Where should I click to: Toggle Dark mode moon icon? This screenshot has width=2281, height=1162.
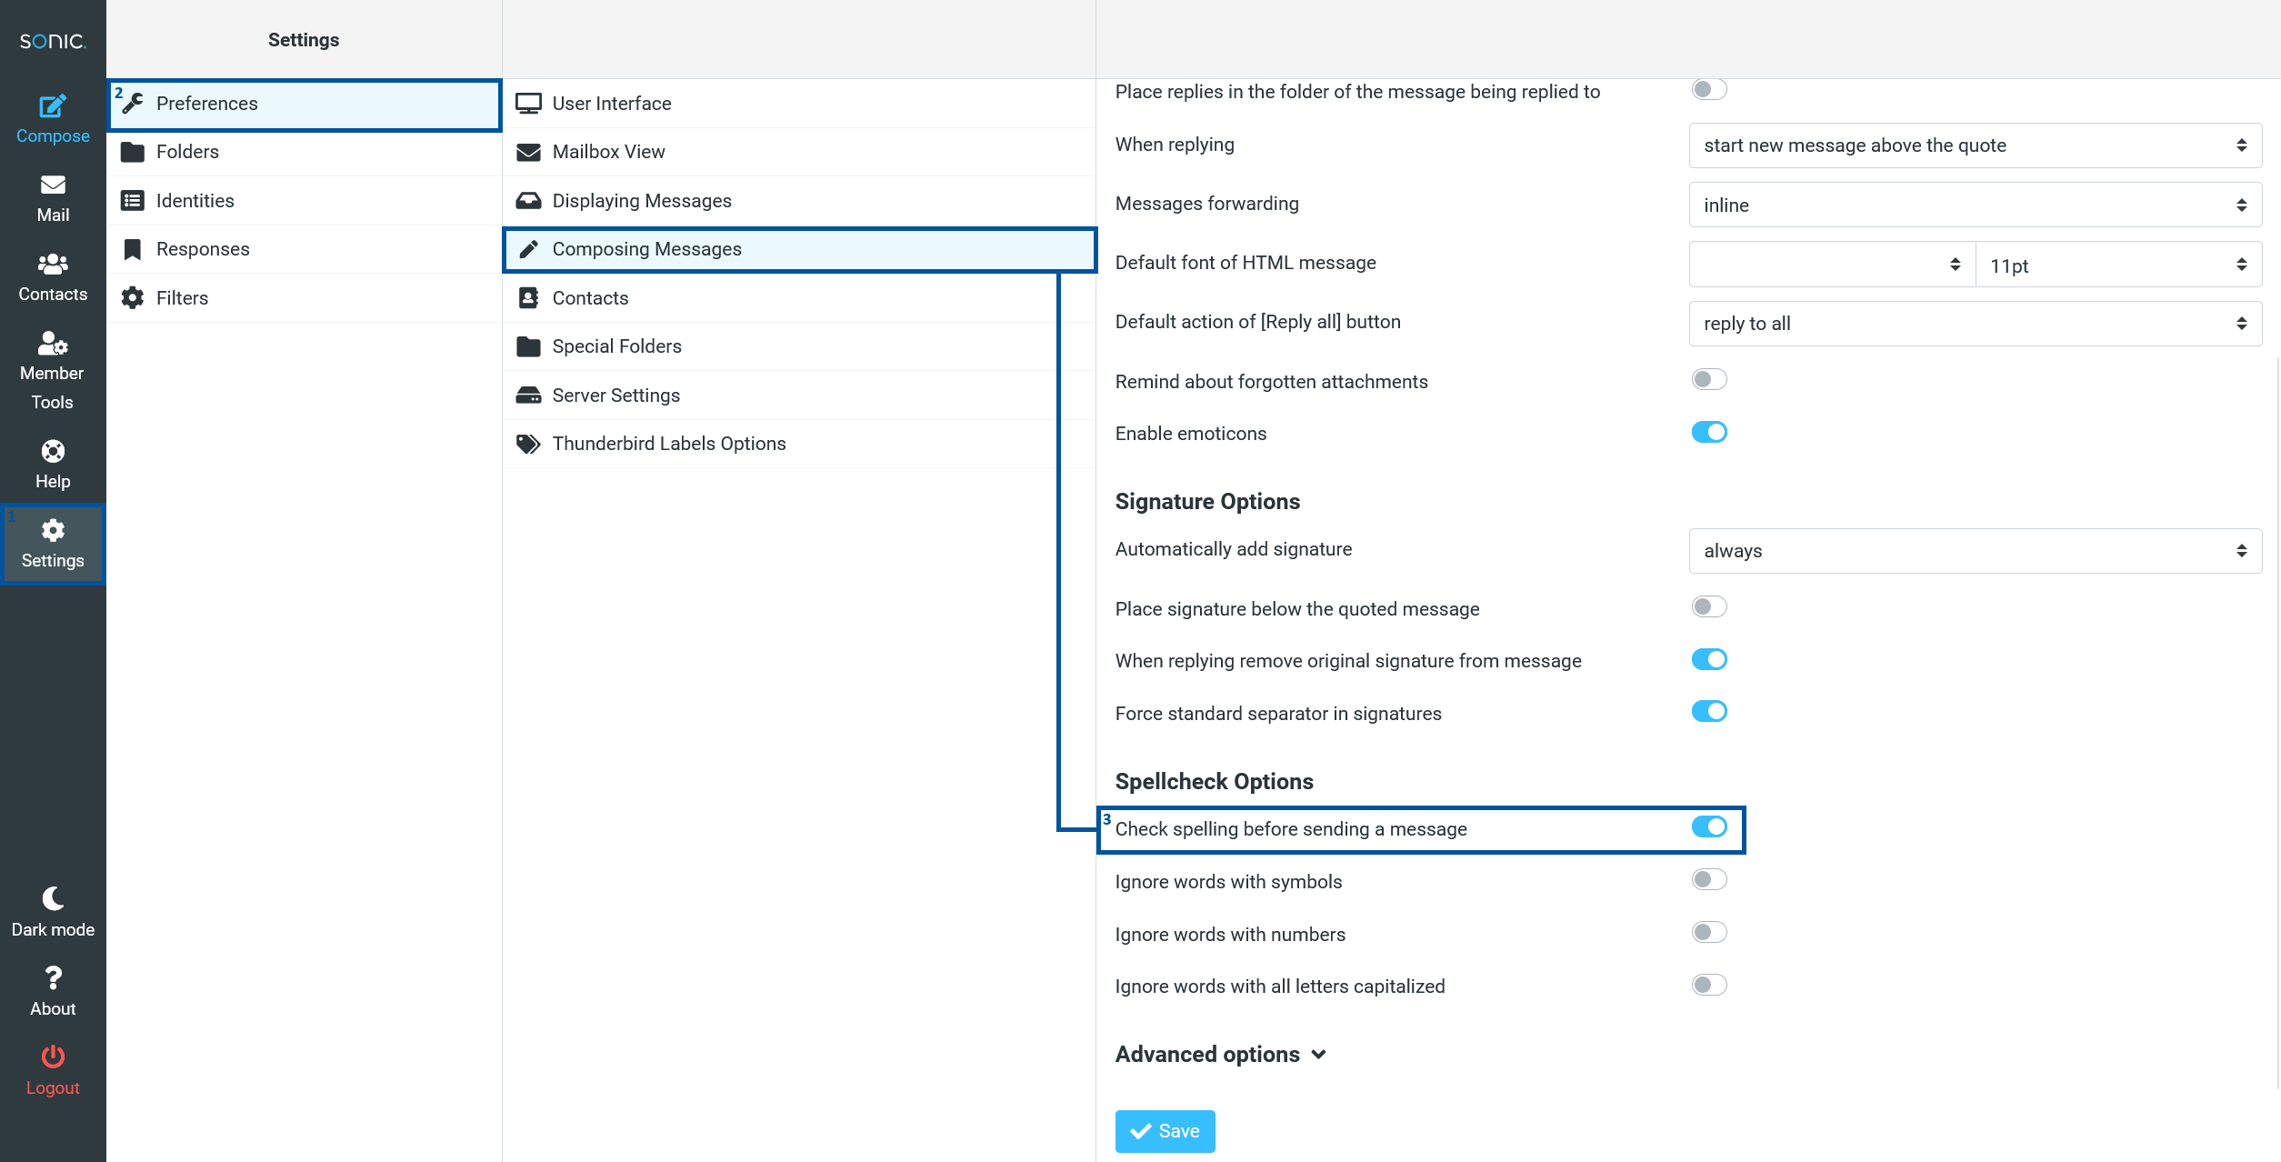tap(53, 898)
